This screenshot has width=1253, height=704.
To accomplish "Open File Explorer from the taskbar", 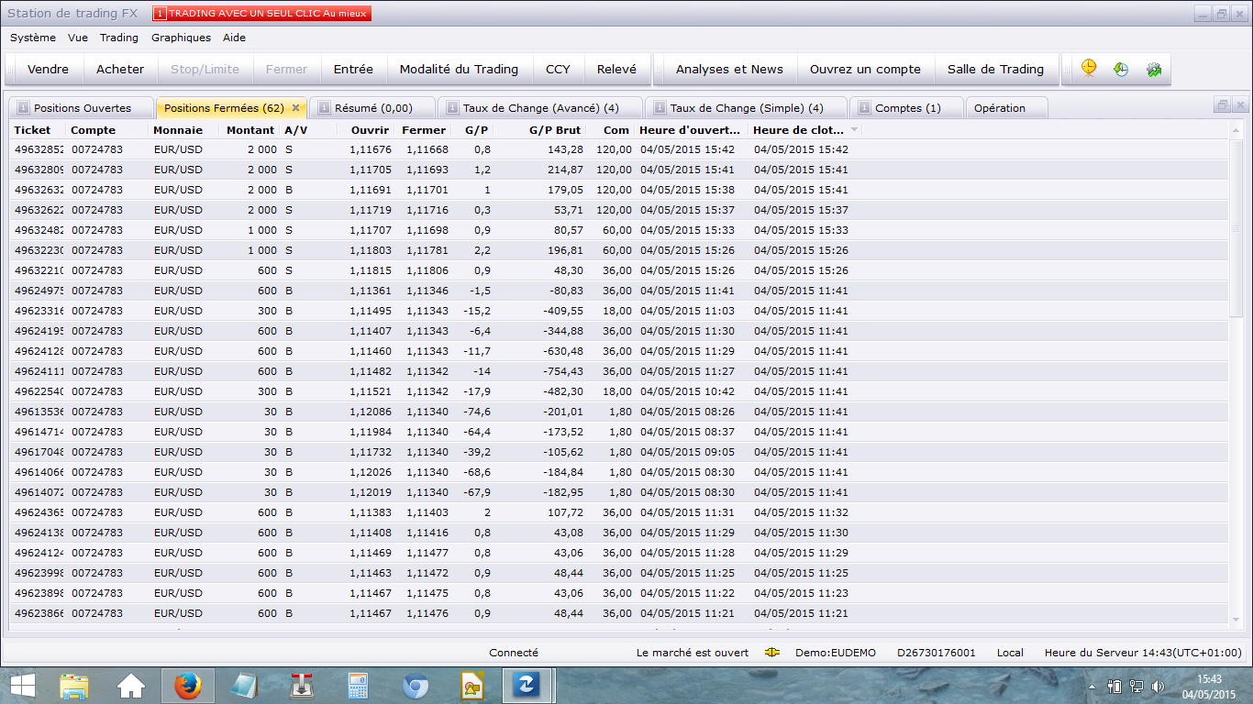I will click(x=74, y=686).
